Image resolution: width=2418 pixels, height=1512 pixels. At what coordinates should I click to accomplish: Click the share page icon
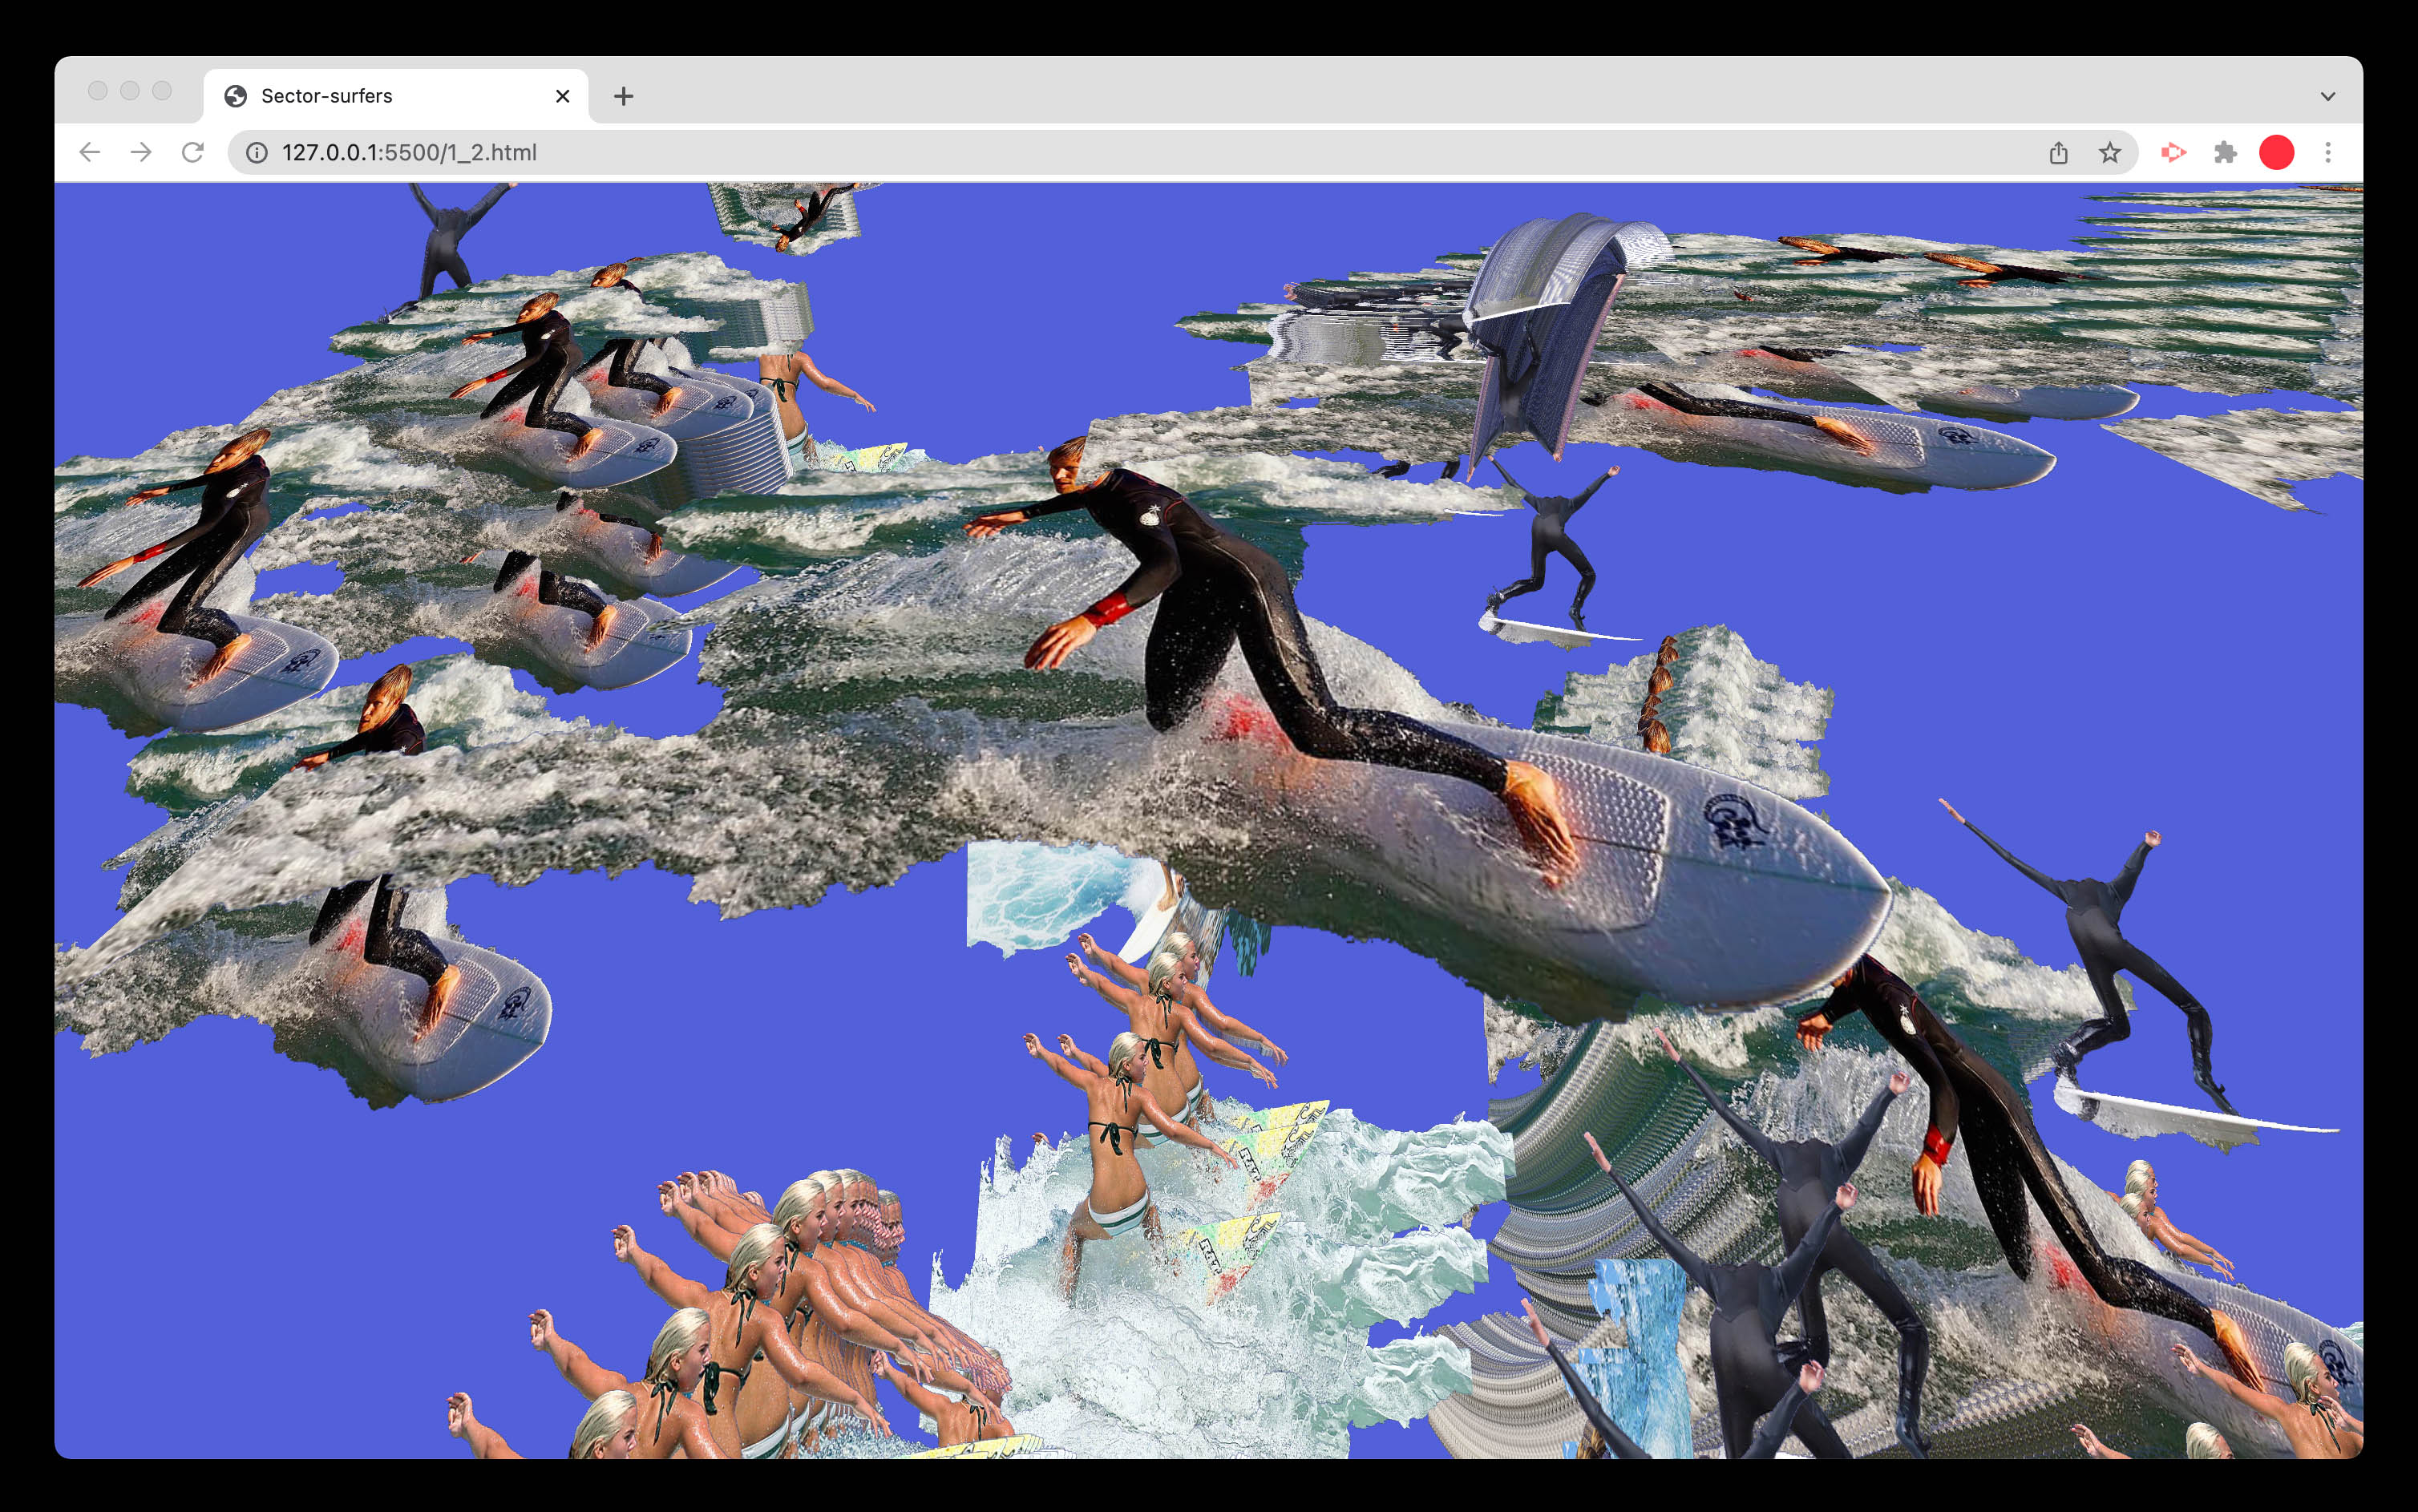[x=2058, y=152]
